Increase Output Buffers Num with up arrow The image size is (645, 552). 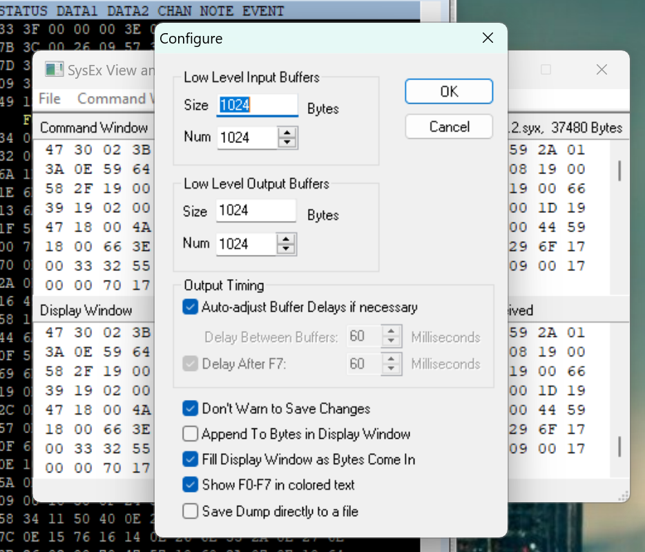287,238
